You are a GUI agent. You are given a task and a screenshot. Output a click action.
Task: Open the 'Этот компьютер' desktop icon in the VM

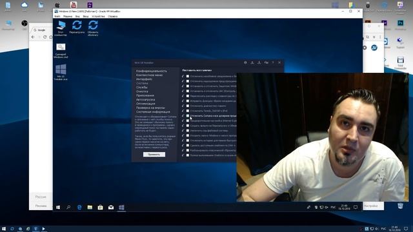(61, 28)
